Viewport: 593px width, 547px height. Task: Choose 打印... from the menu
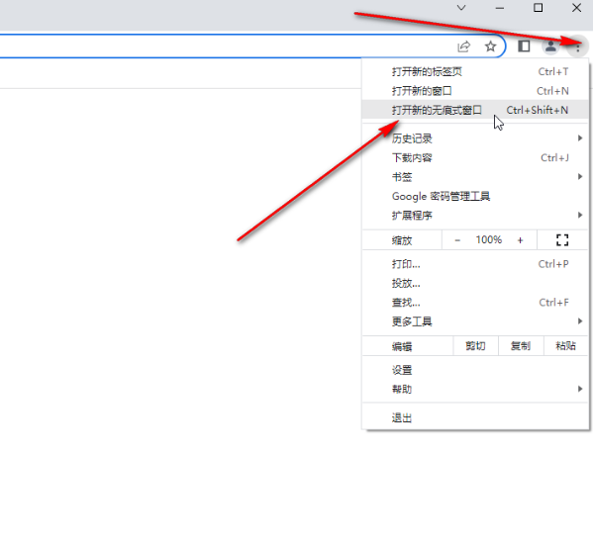pos(475,264)
